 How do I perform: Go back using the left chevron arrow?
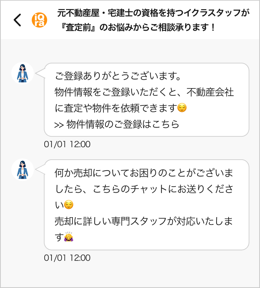pyautogui.click(x=17, y=20)
